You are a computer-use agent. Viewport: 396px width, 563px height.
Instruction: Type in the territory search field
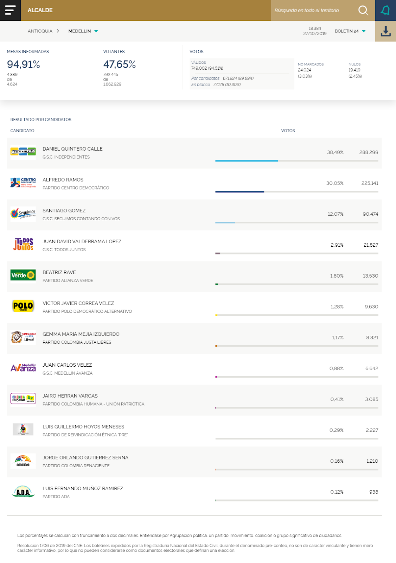point(313,11)
